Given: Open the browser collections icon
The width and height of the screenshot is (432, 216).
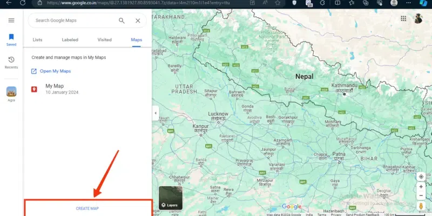Looking at the screenshot, I should pos(366,3).
